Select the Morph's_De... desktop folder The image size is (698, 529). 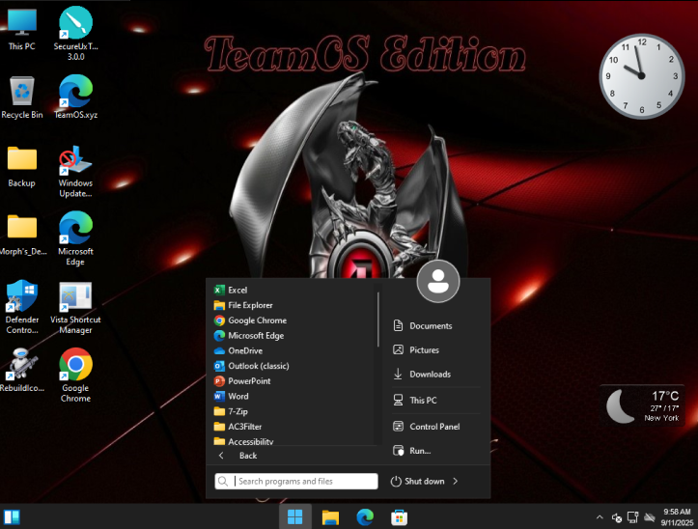pos(22,235)
